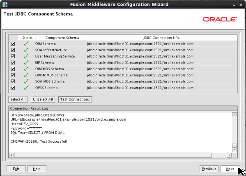Select the User Messaging Service cell
Image resolution: width=246 pixels, height=176 pixels.
pos(61,56)
